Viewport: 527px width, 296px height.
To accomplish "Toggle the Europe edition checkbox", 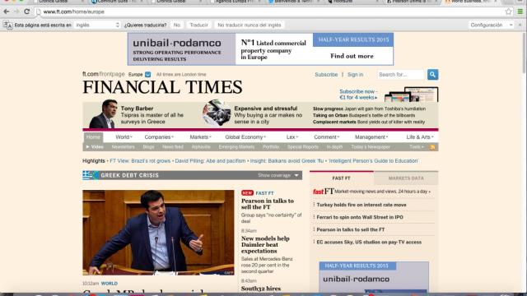I will pyautogui.click(x=148, y=75).
